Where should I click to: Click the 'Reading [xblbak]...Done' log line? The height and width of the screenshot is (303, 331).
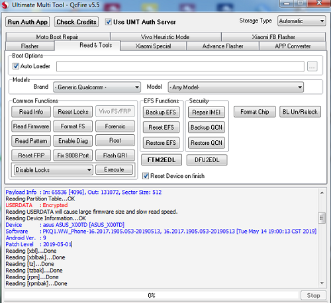(35, 257)
